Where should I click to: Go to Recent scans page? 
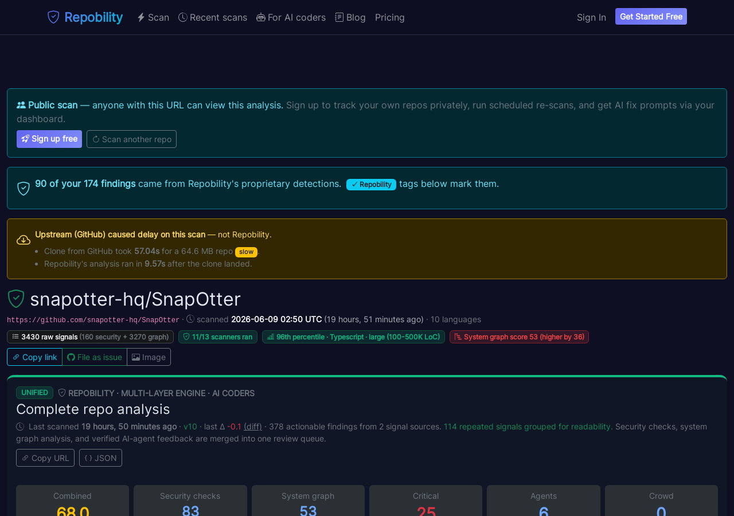coord(213,17)
